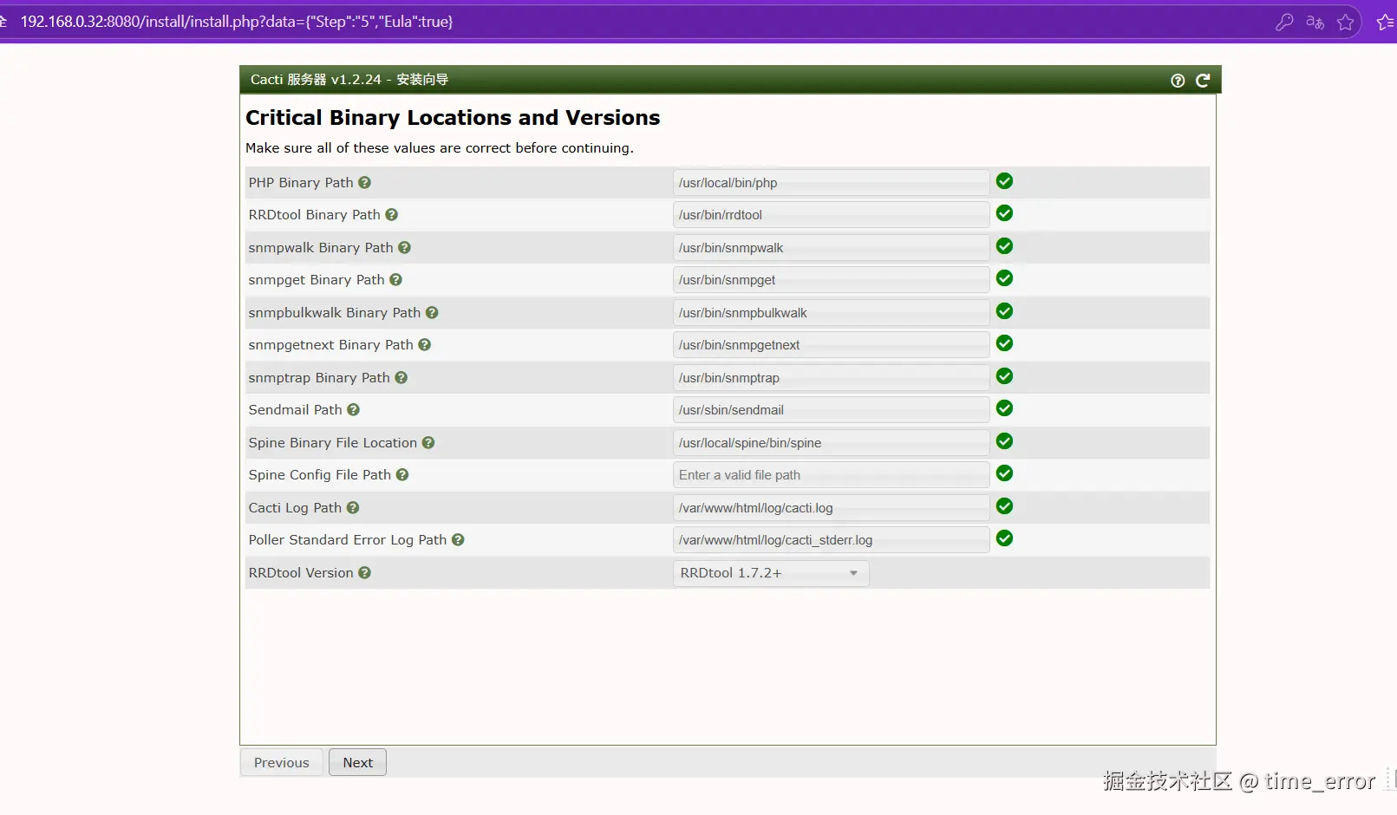The width and height of the screenshot is (1397, 815).
Task: Focus the /usr/bin/snmptrap input field
Action: point(831,378)
